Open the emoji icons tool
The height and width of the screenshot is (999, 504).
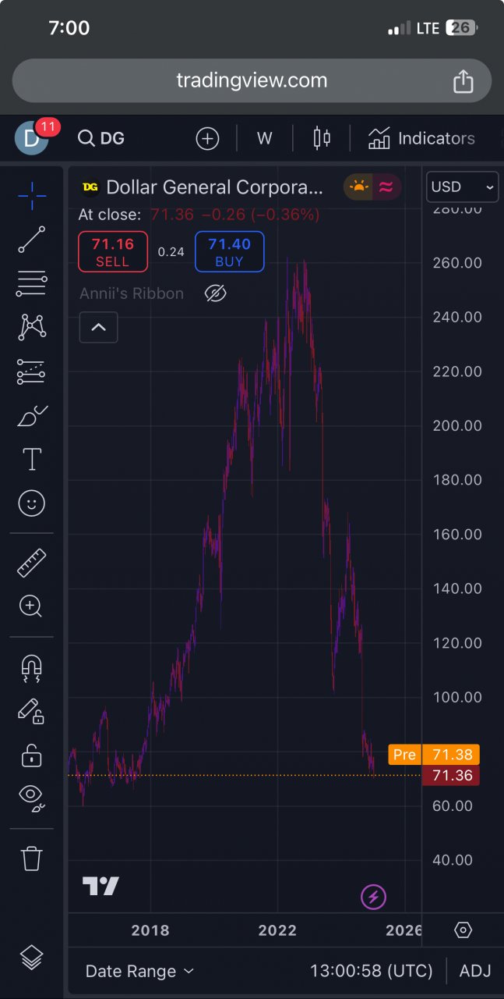pyautogui.click(x=31, y=504)
